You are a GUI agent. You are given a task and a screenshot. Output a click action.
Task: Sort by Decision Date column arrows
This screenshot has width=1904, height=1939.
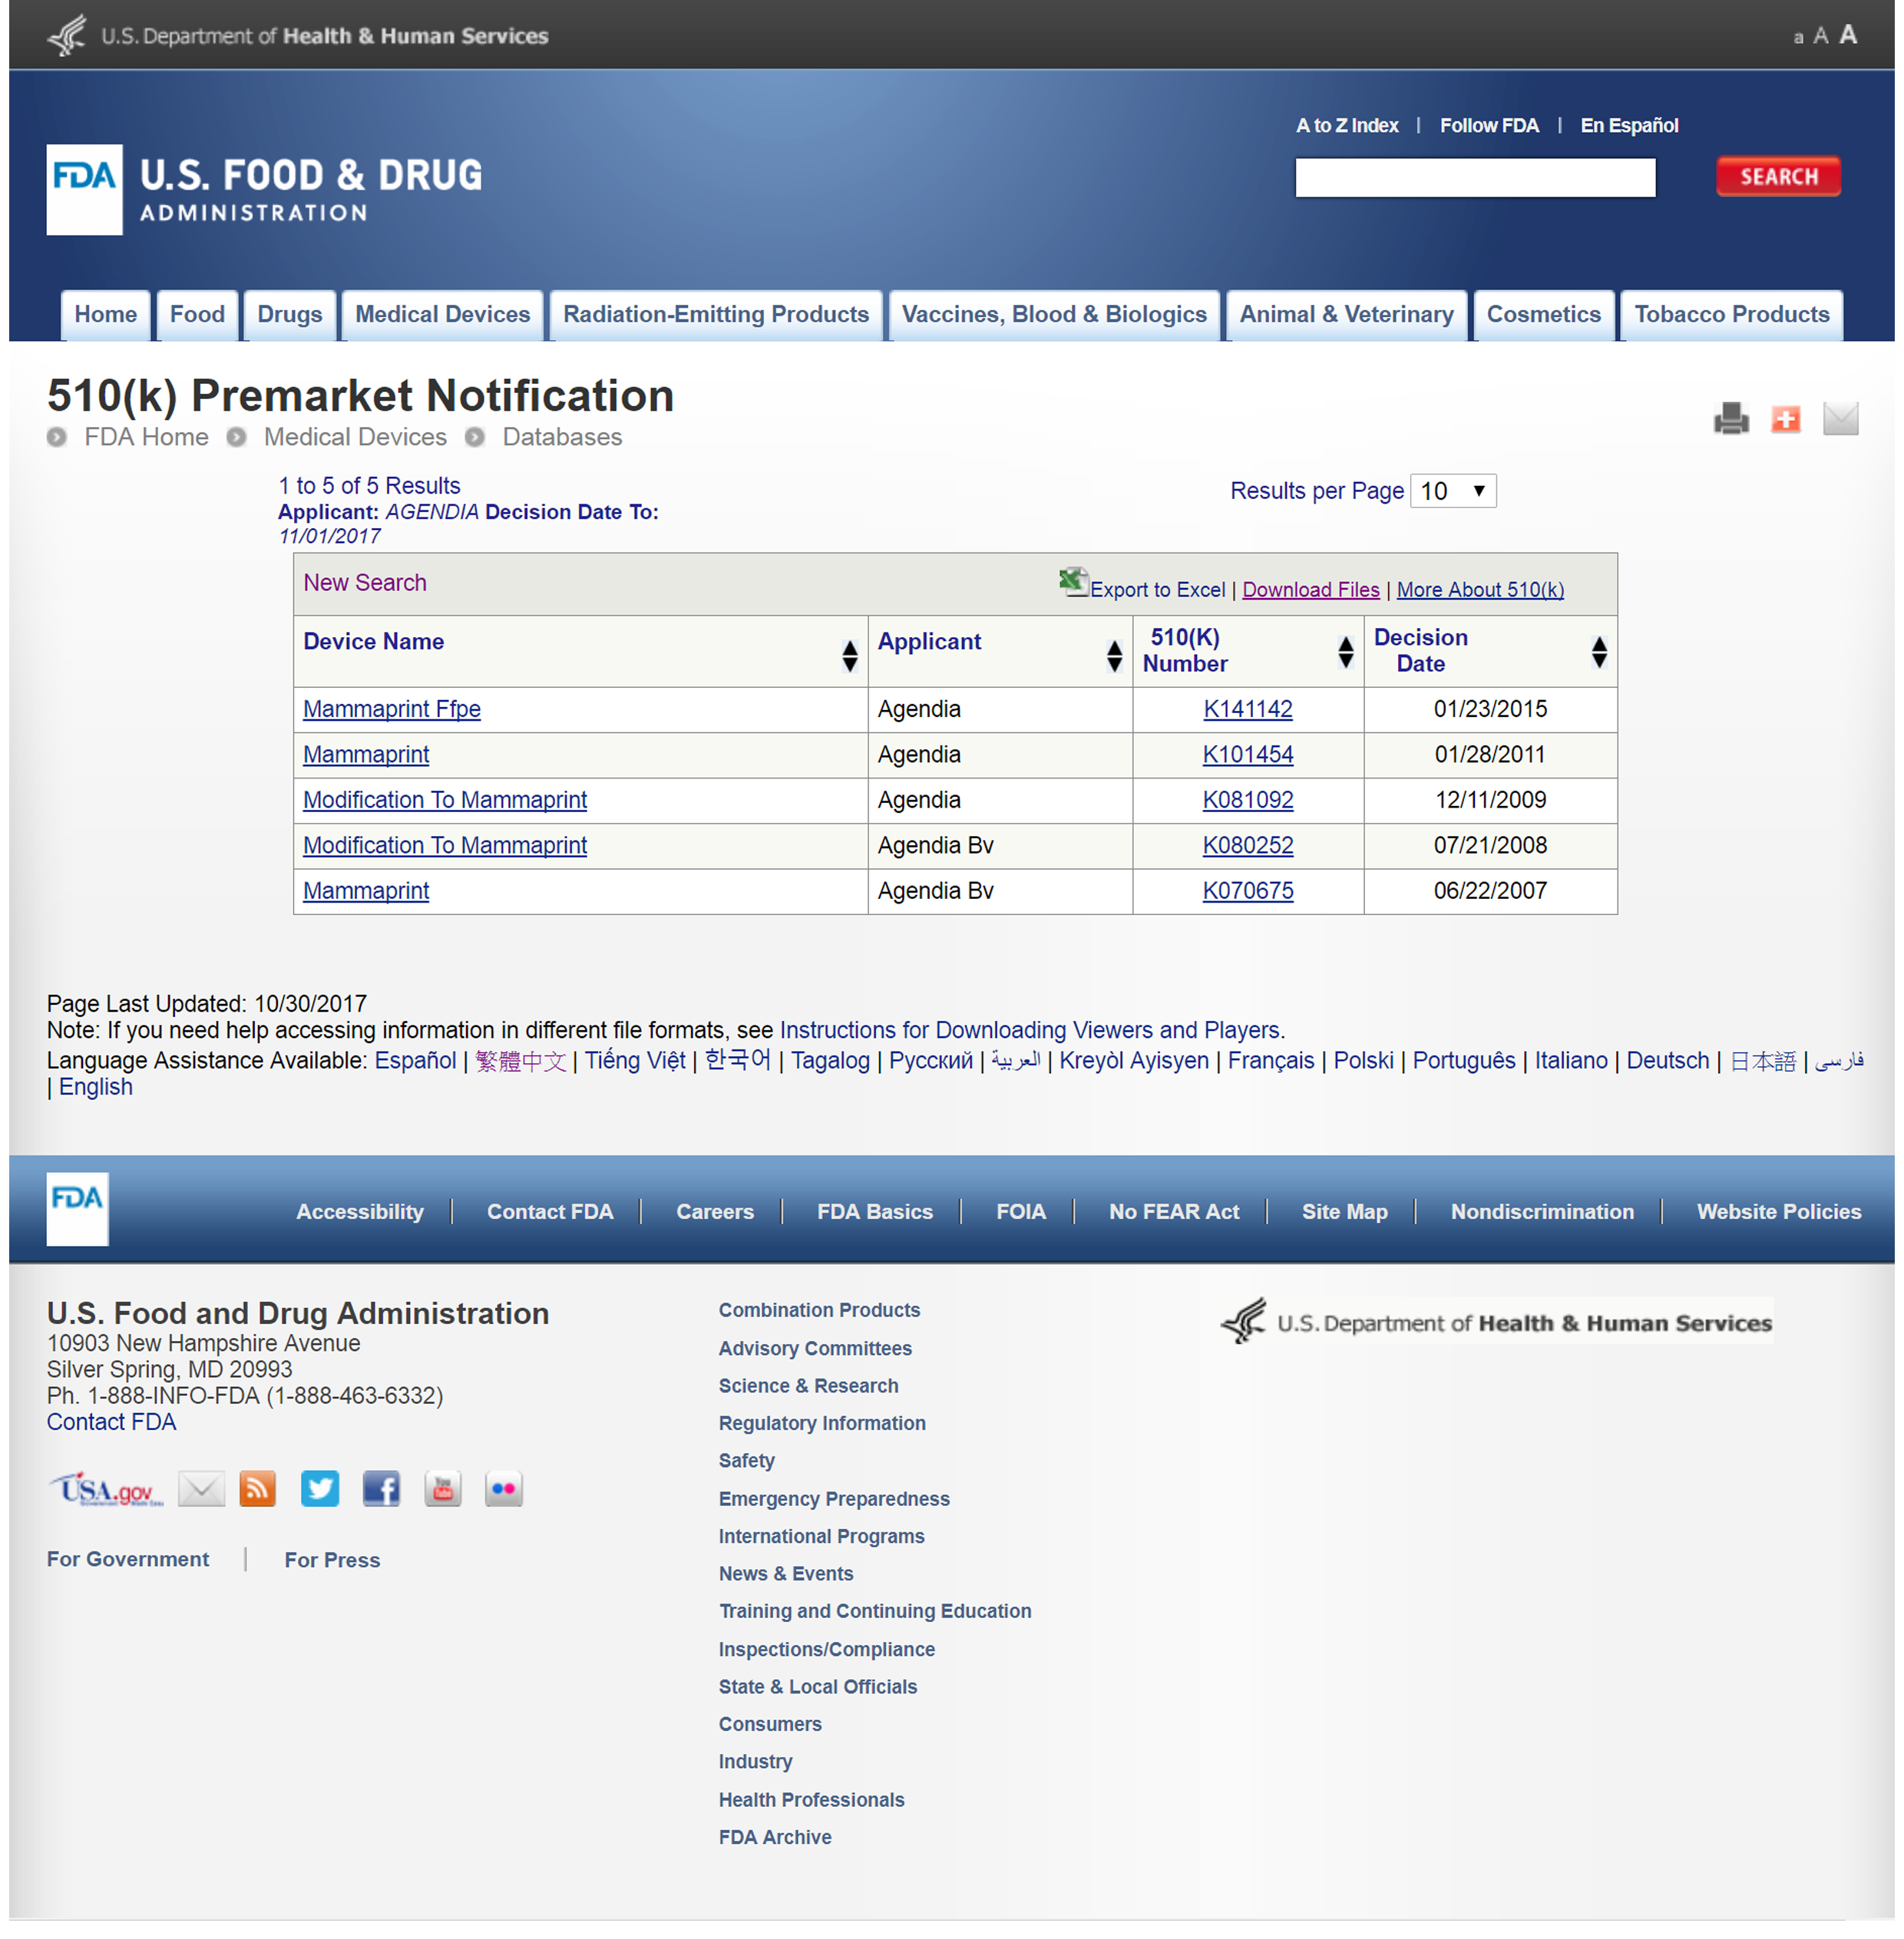(x=1599, y=652)
